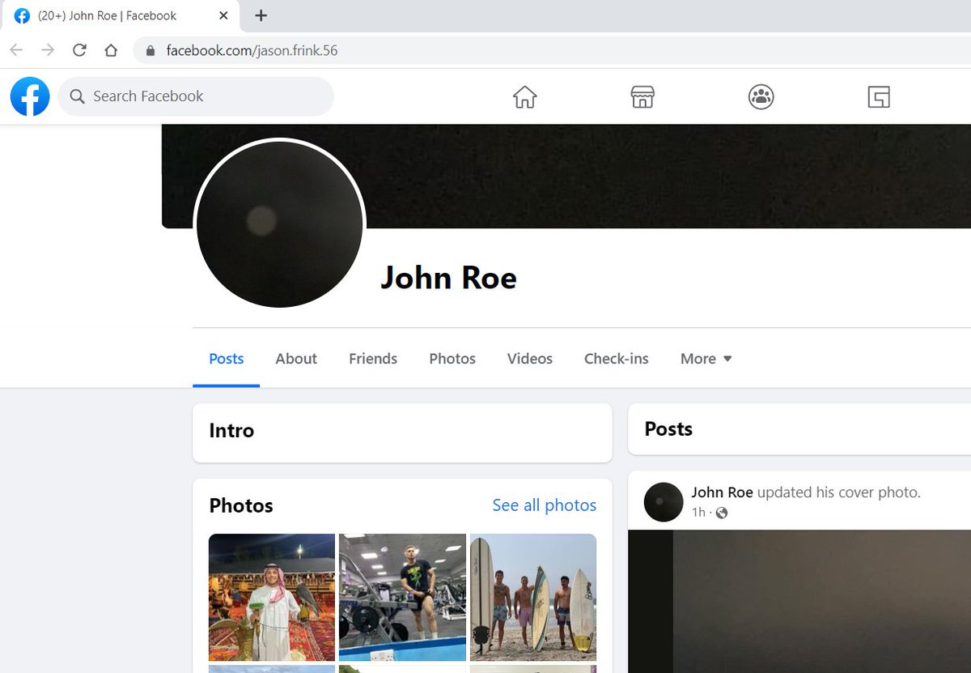
Task: Open the large profile picture
Action: tap(280, 224)
